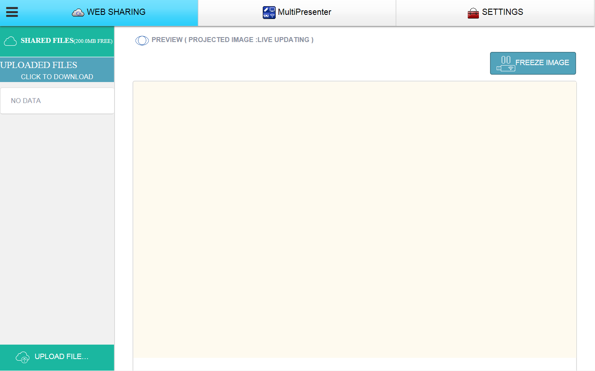Open the hamburger navigation menu
The width and height of the screenshot is (595, 371).
(12, 12)
